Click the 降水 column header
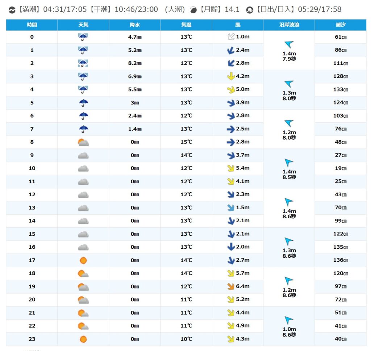 (135, 25)
